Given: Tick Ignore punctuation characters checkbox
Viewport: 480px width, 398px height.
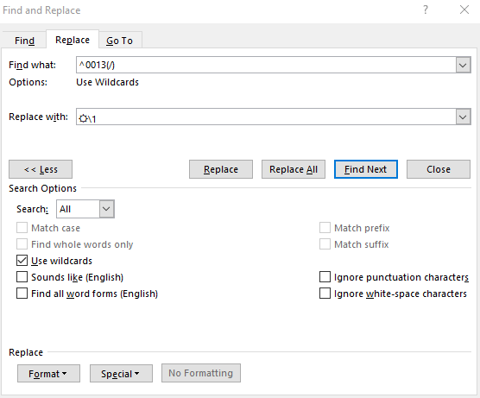Looking at the screenshot, I should pos(325,277).
